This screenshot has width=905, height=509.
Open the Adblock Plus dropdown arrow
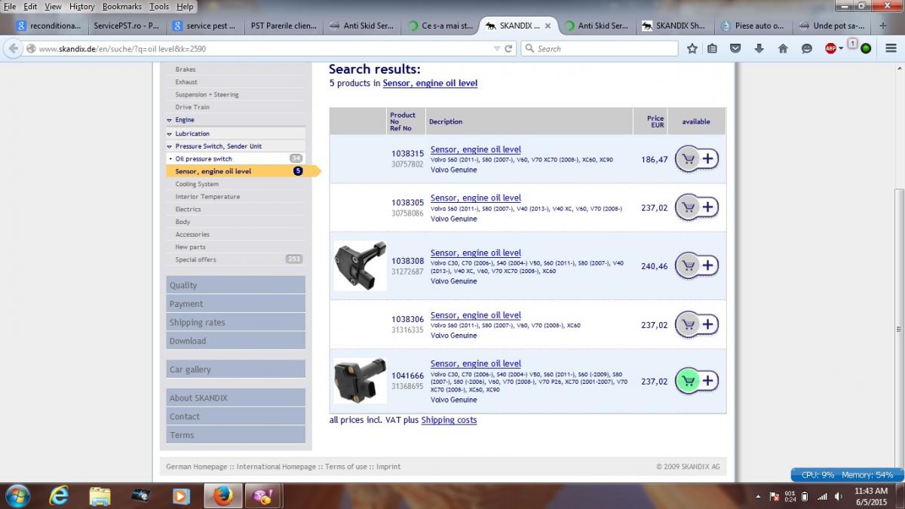(840, 48)
